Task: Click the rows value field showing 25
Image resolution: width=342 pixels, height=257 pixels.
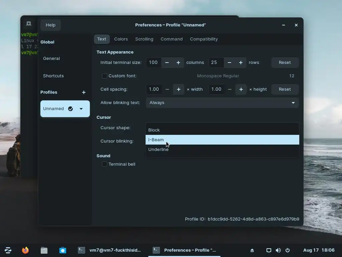Action: click(216, 63)
